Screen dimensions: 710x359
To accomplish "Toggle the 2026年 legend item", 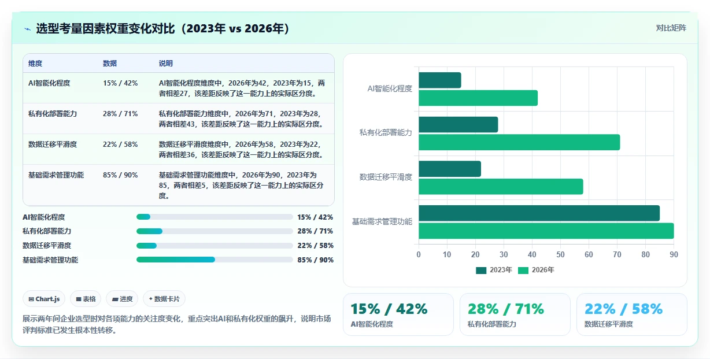I will [535, 270].
